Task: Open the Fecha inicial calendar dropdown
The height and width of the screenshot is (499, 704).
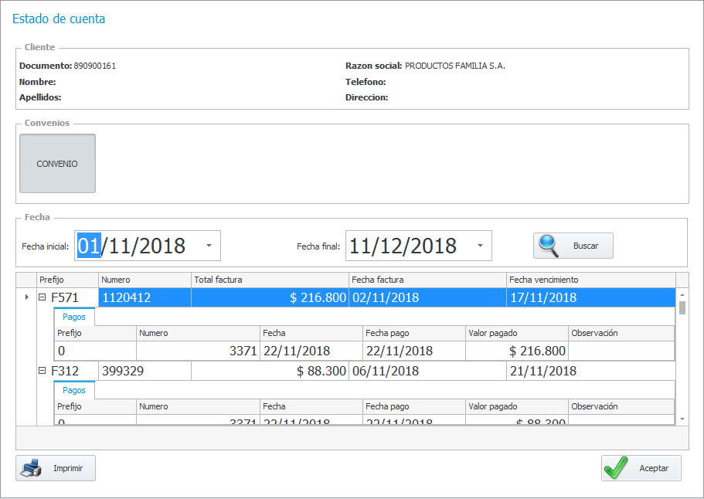Action: (x=209, y=246)
